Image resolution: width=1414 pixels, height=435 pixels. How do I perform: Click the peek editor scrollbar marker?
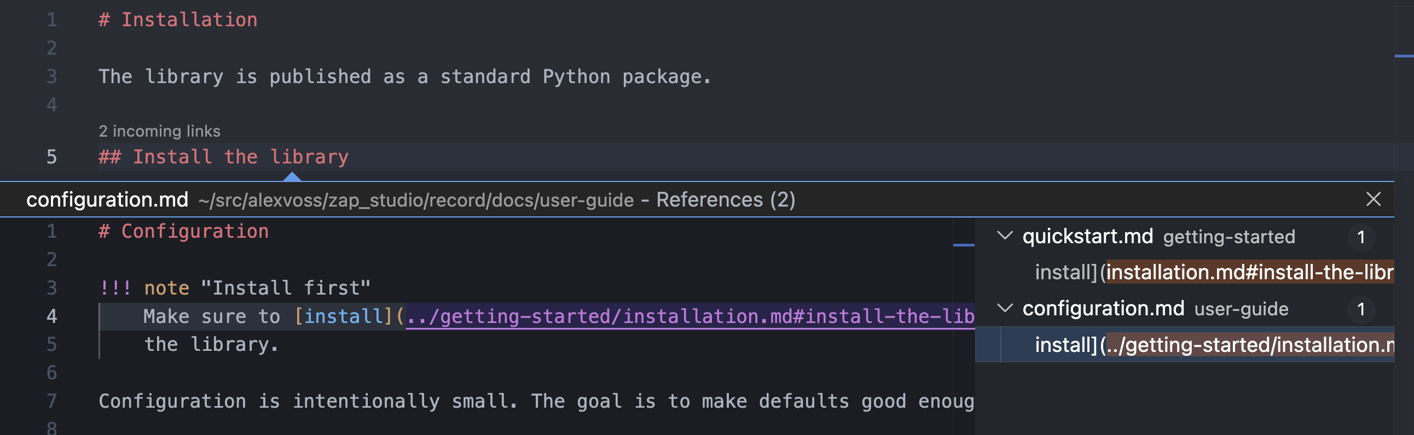coord(963,245)
